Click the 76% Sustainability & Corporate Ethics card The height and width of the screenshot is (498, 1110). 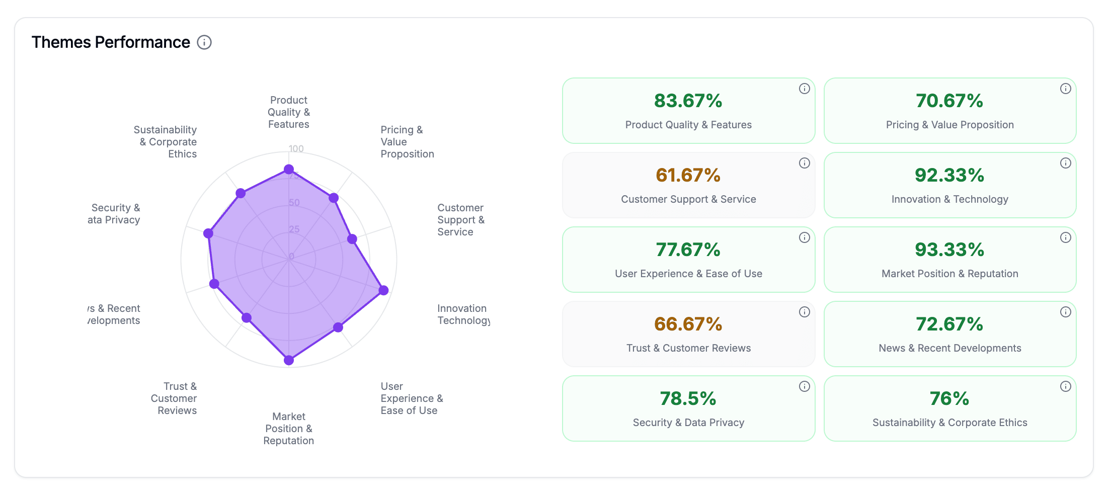pyautogui.click(x=949, y=408)
